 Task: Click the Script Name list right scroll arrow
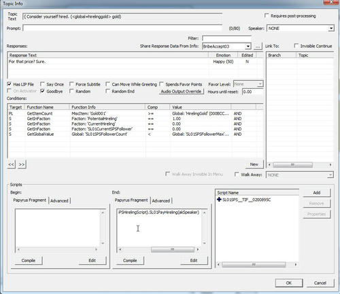click(296, 264)
